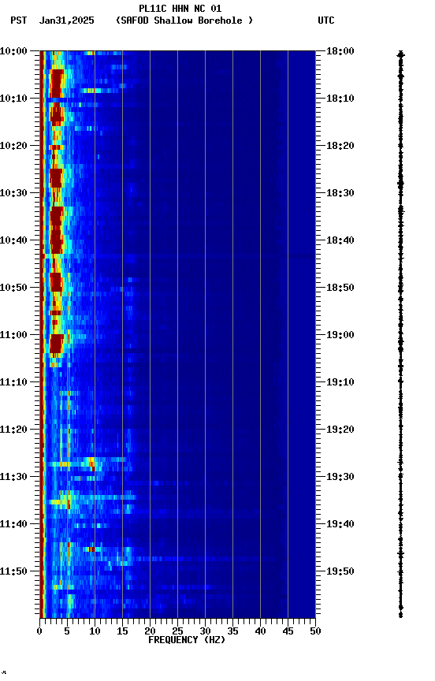Click the 19:20 UTC time label
435x681 pixels.
pos(340,430)
